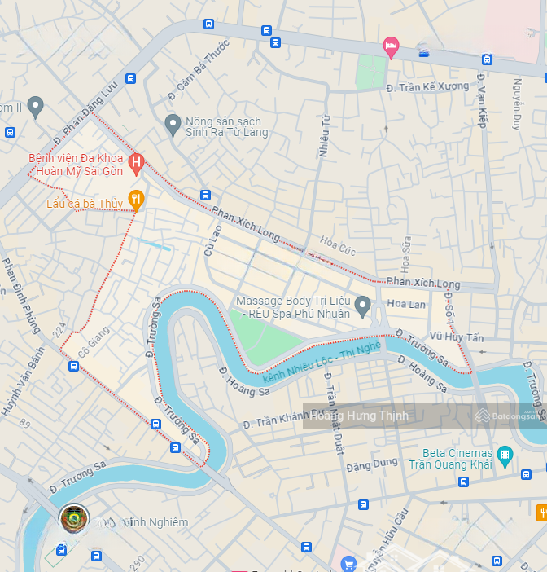
Task: Click the bus stop on Phan Xích Long
Action: click(206, 195)
